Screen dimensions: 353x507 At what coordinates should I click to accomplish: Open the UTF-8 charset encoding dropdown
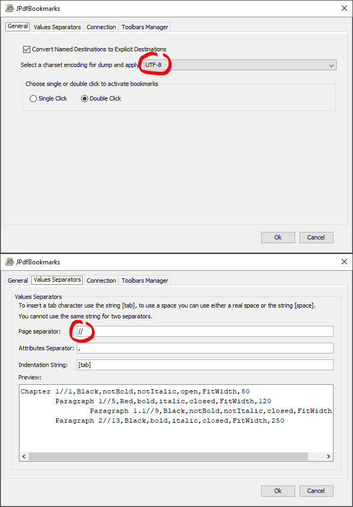[x=239, y=65]
